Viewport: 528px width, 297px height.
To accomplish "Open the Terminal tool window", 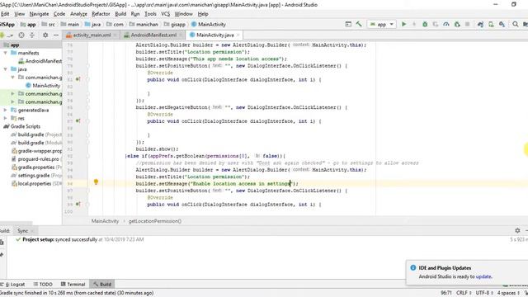I will [x=73, y=284].
